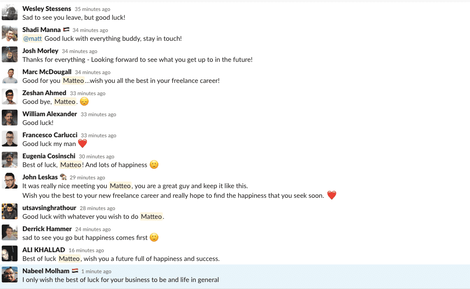Click the 1 minute ago timestamp
The height and width of the screenshot is (289, 470).
point(96,271)
